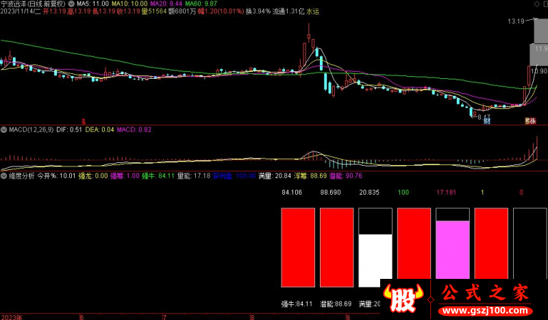Viewport: 548px width, 320px height.
Task: Expand the 维度分析 indicator settings arrow
Action: (x=4, y=176)
